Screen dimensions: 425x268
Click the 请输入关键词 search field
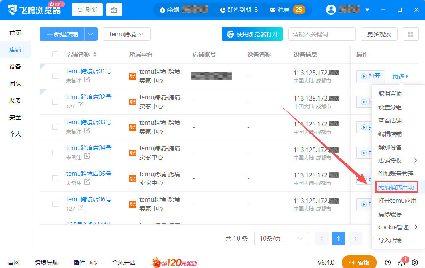(321, 34)
